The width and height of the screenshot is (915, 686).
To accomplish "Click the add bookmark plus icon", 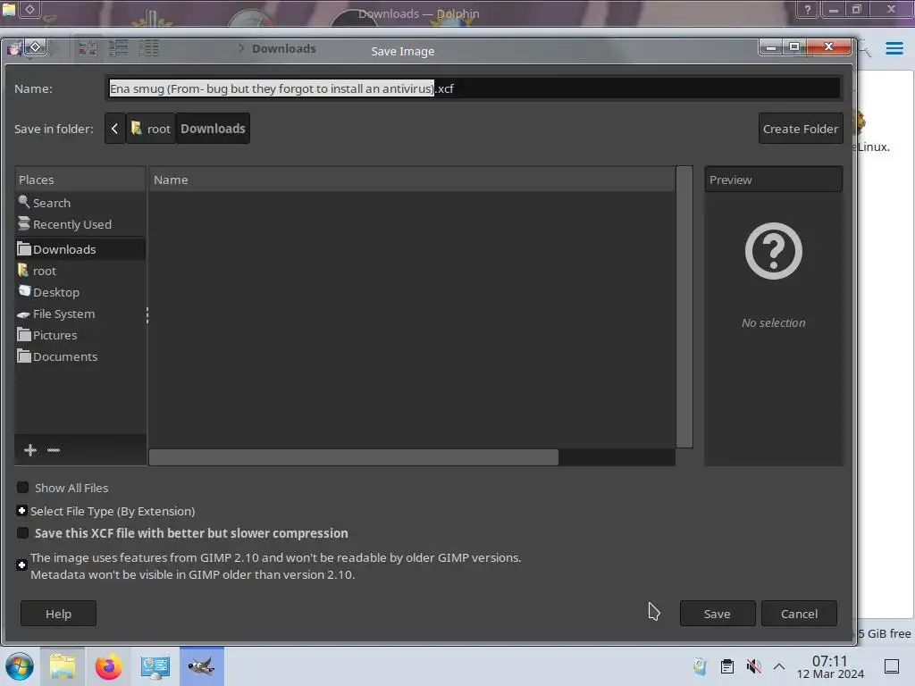I will click(x=30, y=450).
